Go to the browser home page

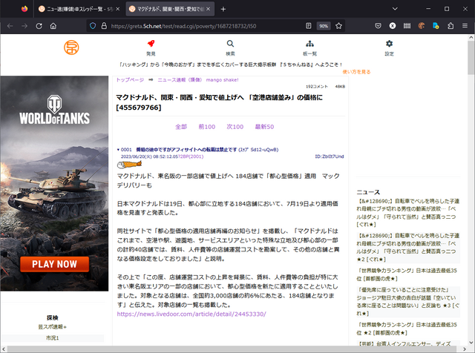tap(53, 26)
